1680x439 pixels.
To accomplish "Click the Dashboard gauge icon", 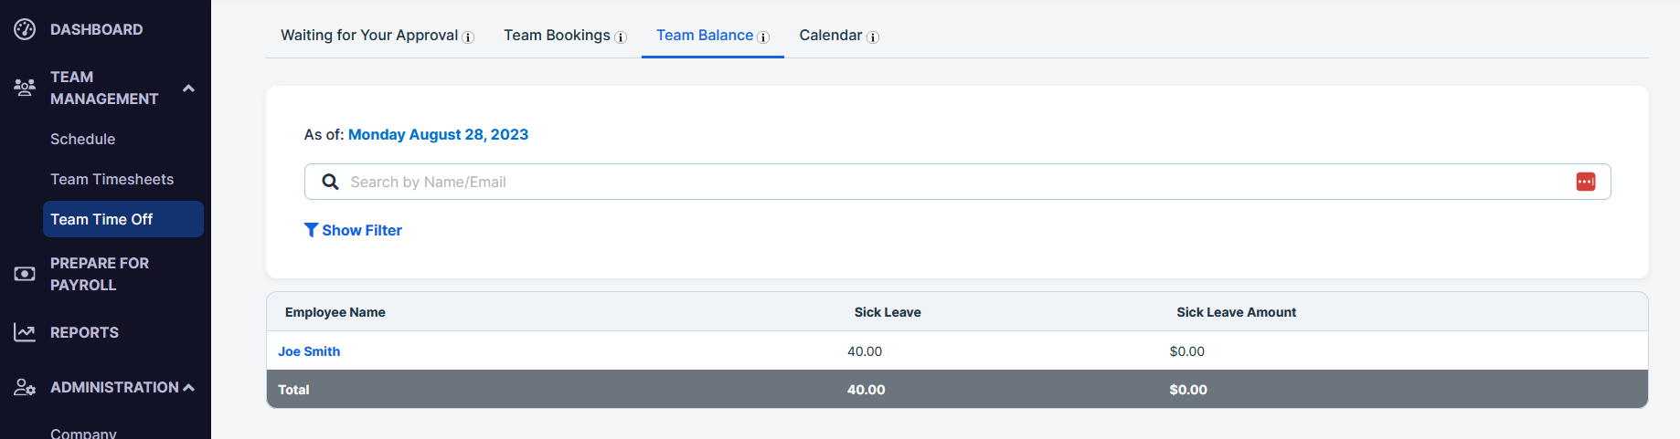I will (x=25, y=29).
